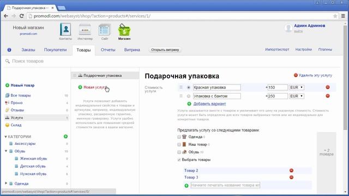Remove the Упаковка с бантом variant

pos(328,96)
